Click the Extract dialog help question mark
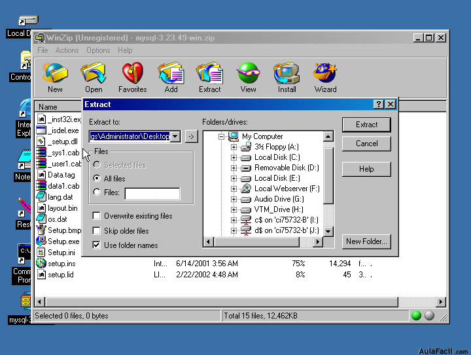 pos(379,104)
